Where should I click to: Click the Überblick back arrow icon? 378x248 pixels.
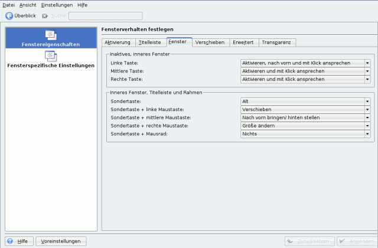pyautogui.click(x=9, y=16)
